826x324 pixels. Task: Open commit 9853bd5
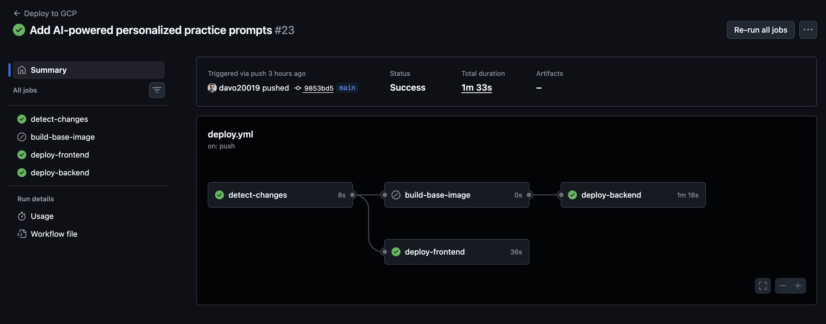318,88
